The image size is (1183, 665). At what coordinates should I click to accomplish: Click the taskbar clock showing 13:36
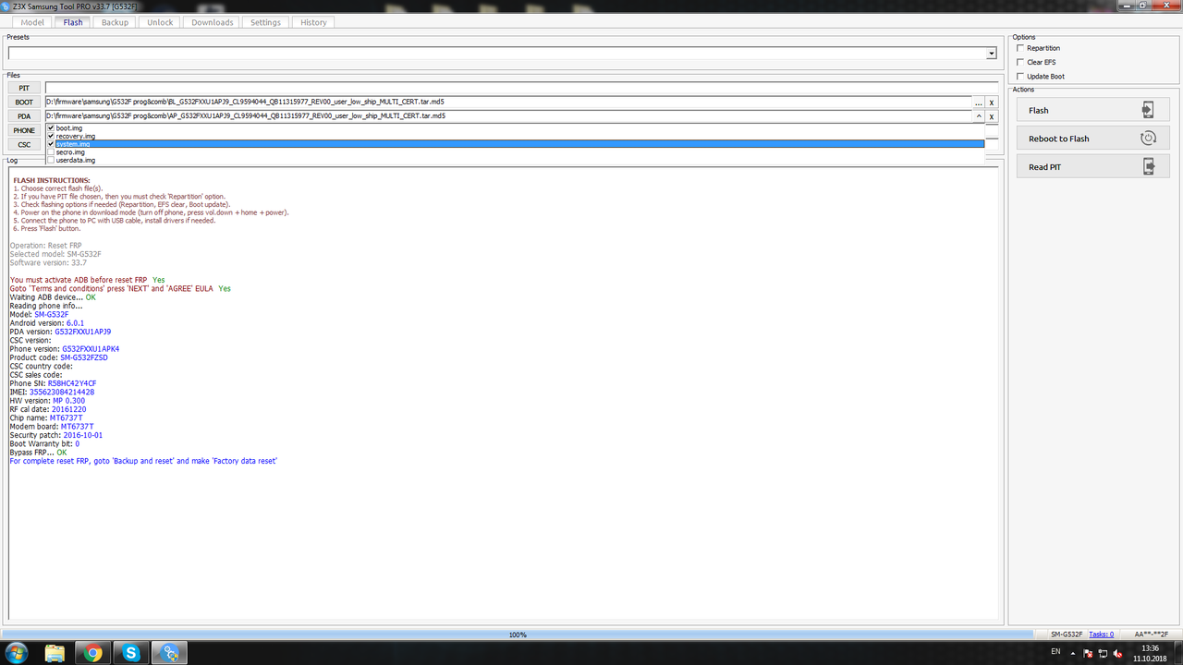coord(1150,653)
